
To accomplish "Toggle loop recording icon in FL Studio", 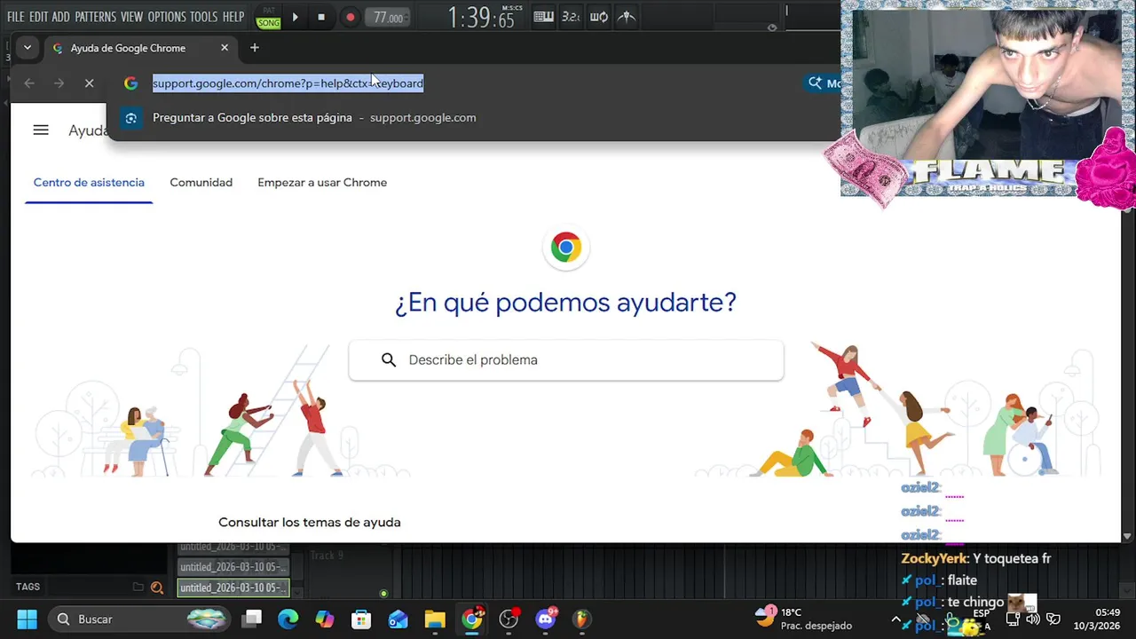I will click(x=599, y=17).
